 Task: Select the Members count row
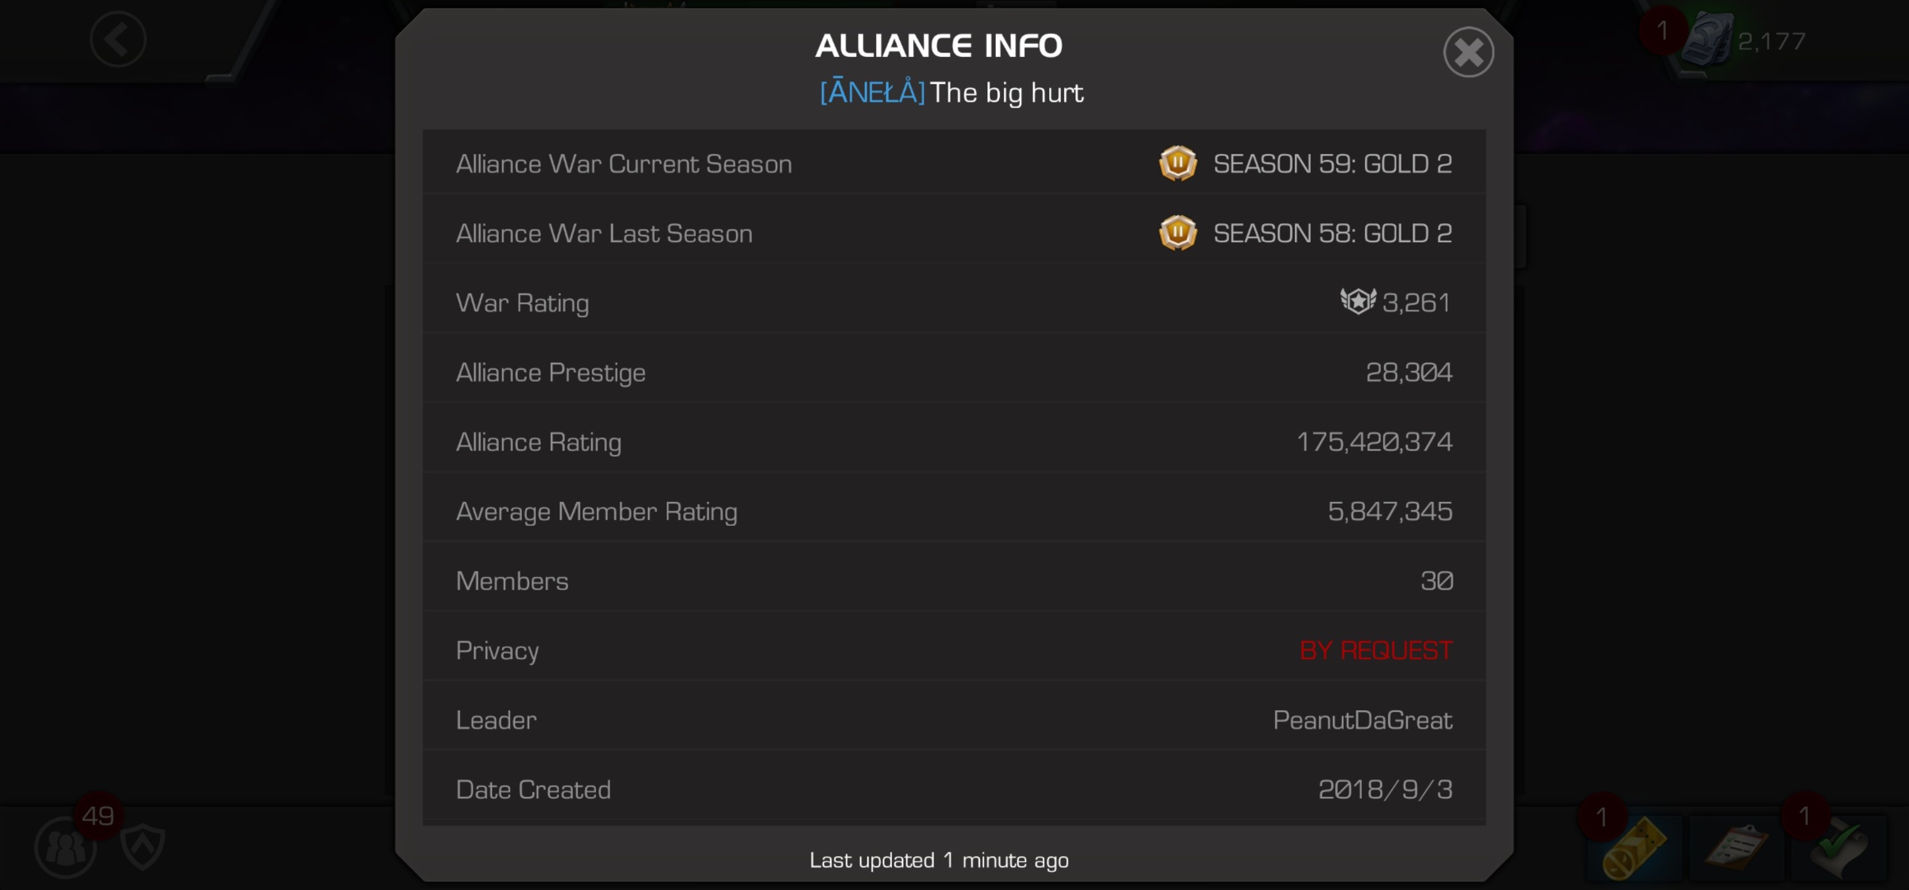[x=954, y=581]
